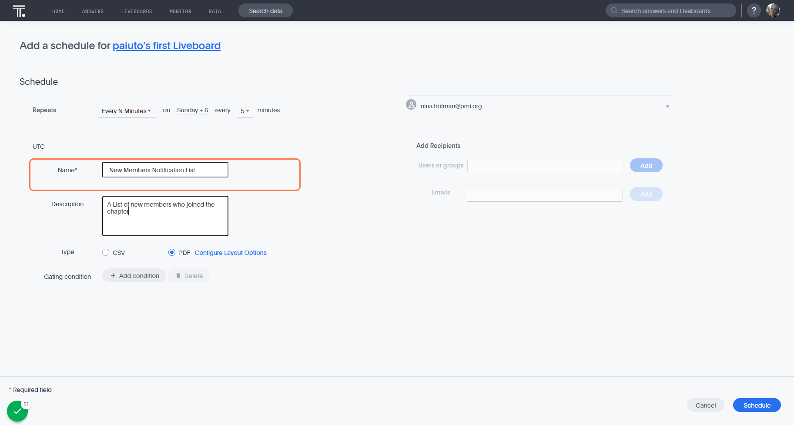Switch to the Monitor menu
The width and height of the screenshot is (794, 425).
click(x=181, y=11)
